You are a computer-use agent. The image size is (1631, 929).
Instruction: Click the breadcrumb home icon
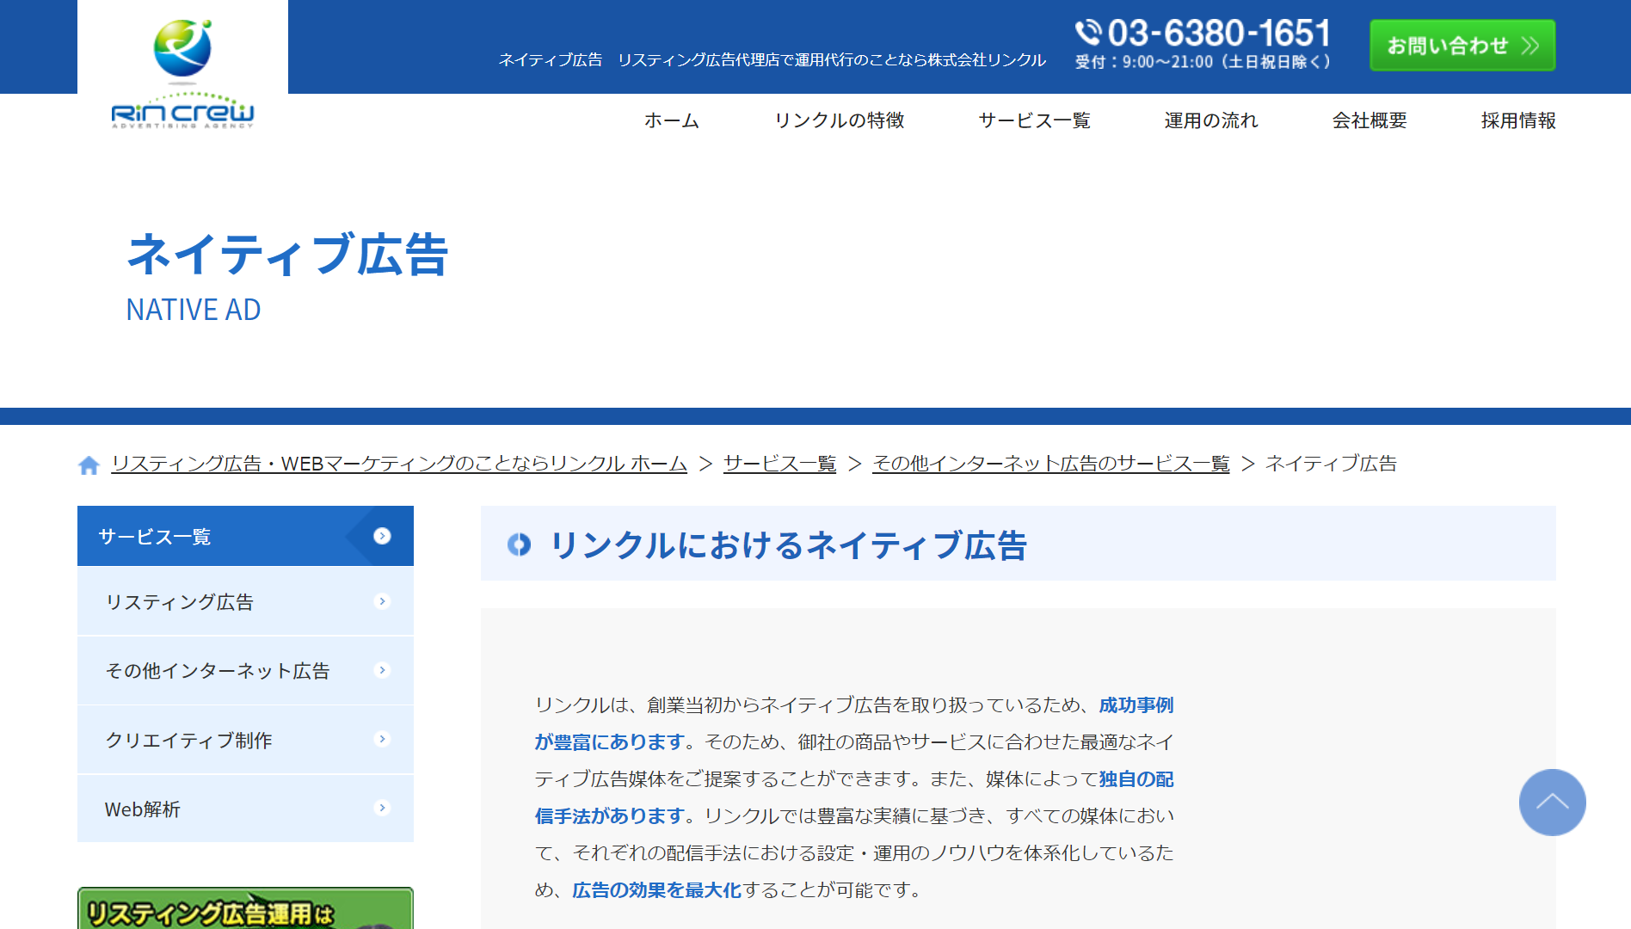pos(89,465)
